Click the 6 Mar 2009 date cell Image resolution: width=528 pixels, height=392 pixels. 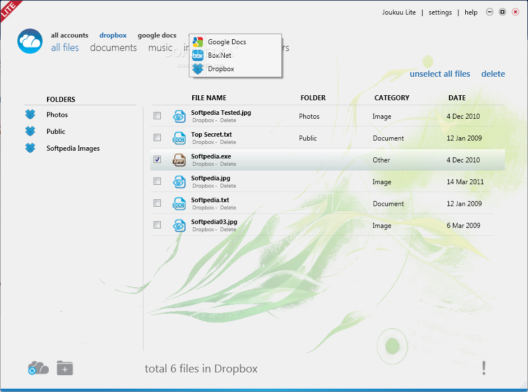click(464, 226)
